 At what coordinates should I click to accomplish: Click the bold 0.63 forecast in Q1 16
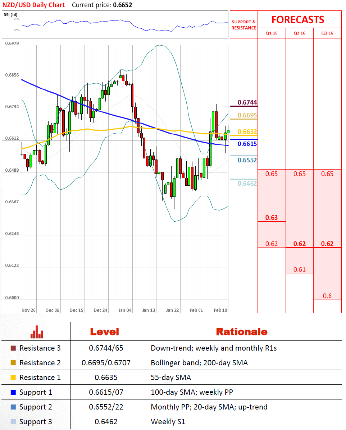[271, 217]
